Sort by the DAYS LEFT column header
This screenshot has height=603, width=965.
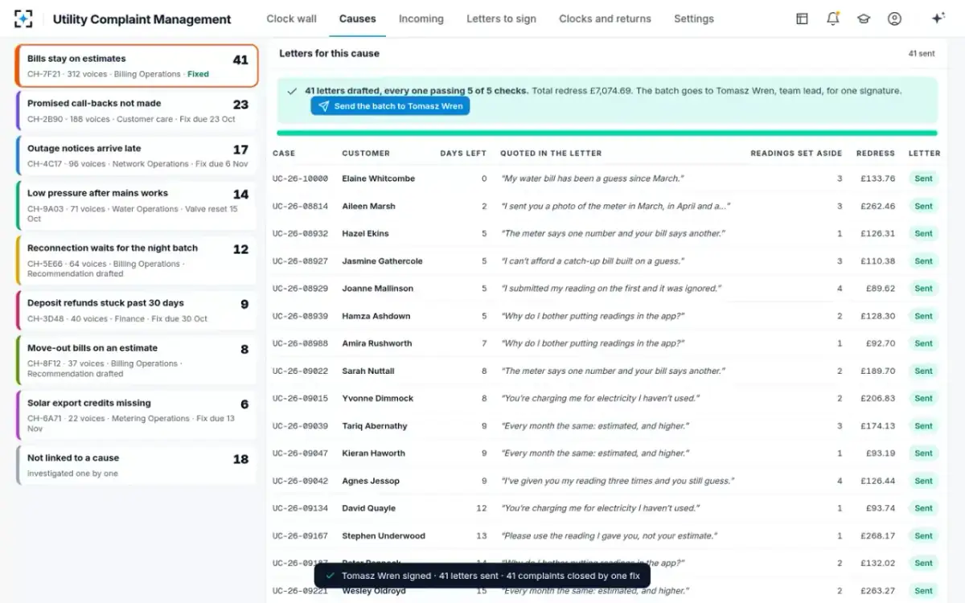463,153
